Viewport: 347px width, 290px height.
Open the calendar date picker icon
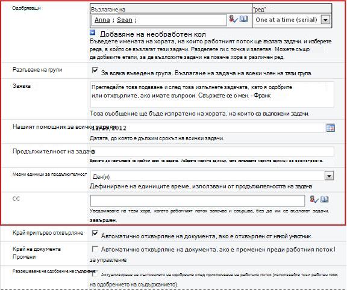(330, 128)
